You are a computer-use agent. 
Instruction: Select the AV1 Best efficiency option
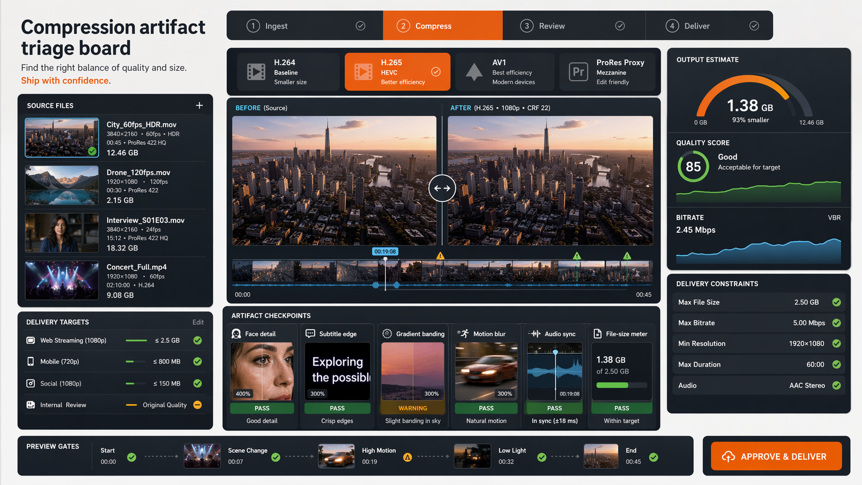pos(505,72)
